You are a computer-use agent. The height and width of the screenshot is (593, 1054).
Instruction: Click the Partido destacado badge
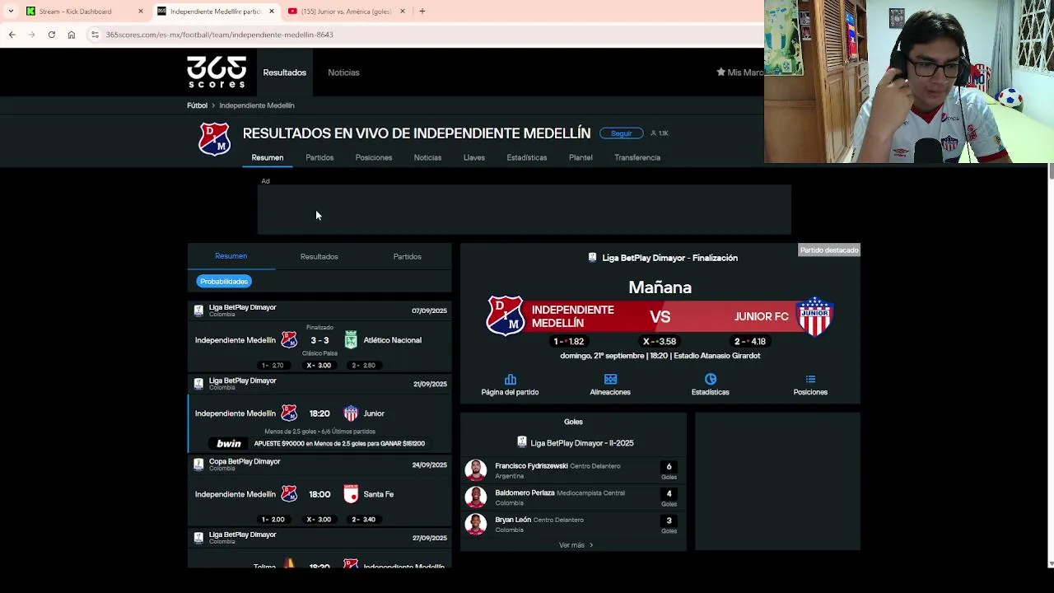(x=829, y=250)
